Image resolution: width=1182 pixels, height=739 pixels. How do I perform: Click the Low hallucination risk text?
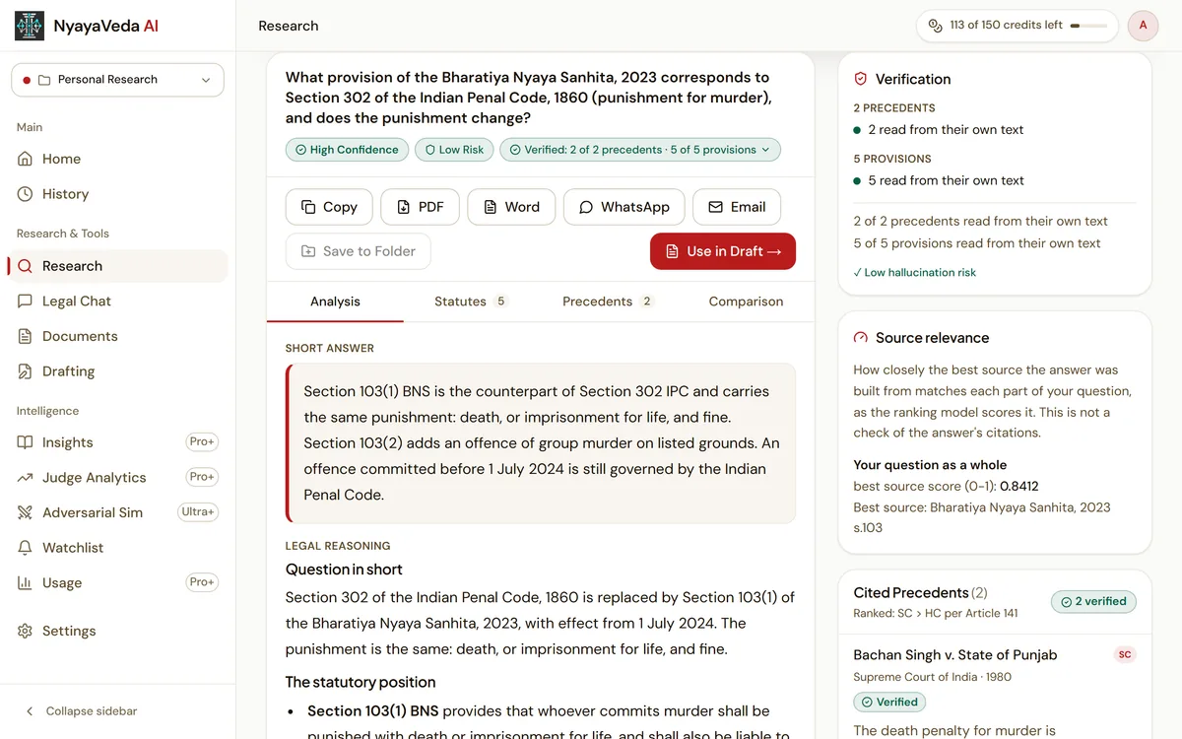(x=915, y=273)
